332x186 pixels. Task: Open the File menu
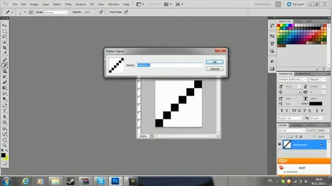point(15,4)
